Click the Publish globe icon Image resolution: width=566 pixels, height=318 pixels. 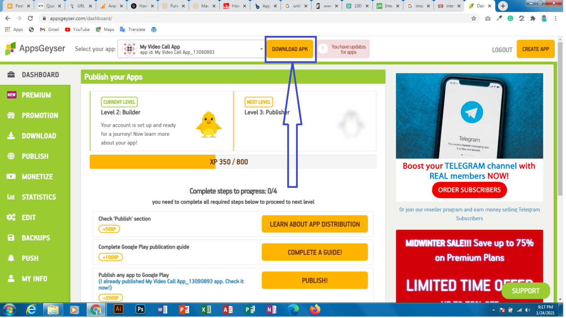[11, 156]
